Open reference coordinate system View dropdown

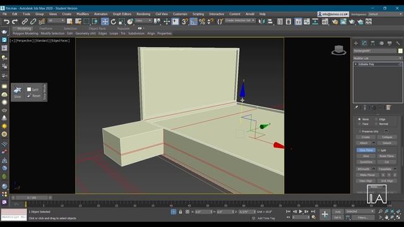coord(143,21)
